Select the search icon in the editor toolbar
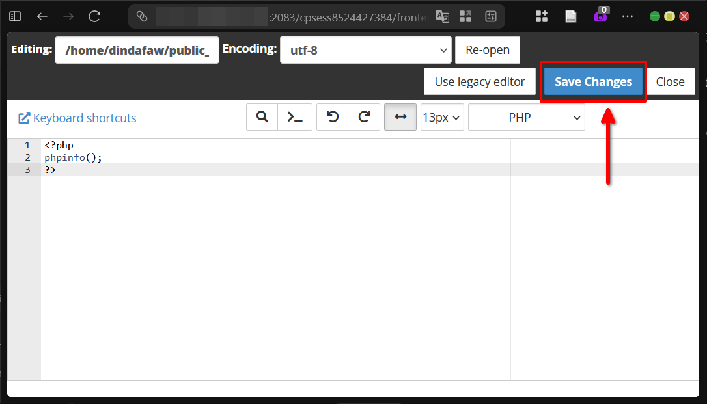This screenshot has width=707, height=404. pos(262,117)
